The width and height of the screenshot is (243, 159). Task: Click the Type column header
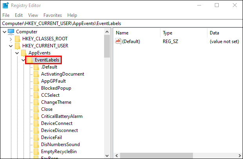coord(183,33)
